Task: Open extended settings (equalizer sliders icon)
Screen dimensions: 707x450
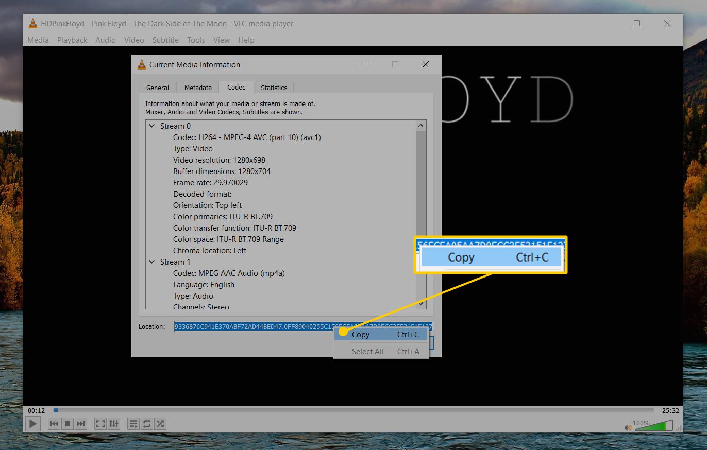Action: (x=114, y=424)
